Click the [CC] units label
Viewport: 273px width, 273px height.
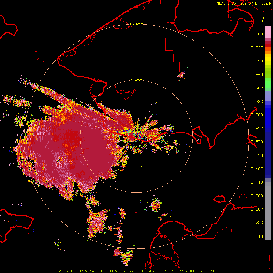(259, 21)
